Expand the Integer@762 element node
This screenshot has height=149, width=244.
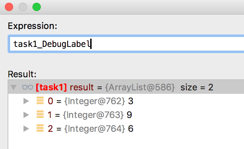pos(26,101)
